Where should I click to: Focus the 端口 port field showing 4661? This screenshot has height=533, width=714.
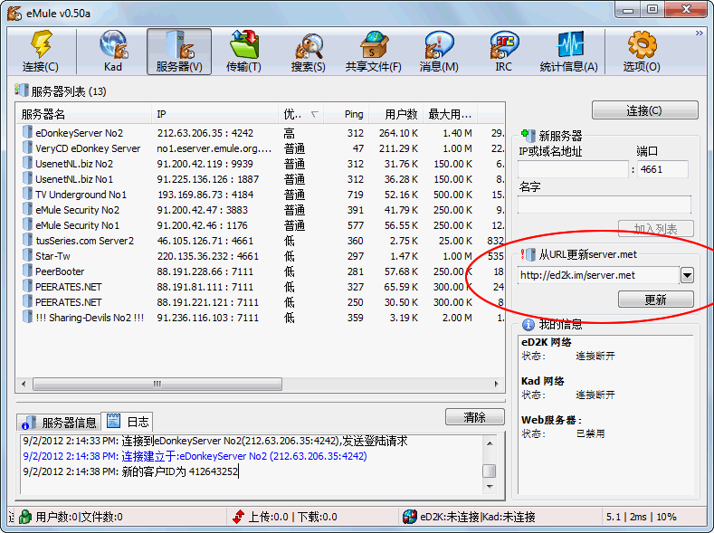click(662, 169)
